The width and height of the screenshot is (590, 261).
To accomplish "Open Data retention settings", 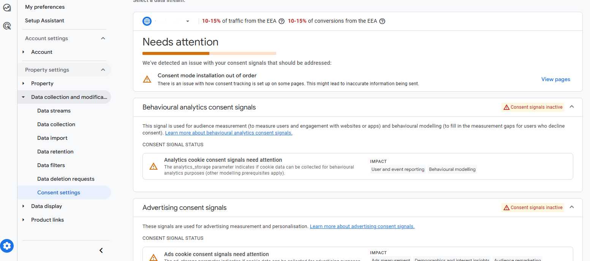I will (55, 152).
